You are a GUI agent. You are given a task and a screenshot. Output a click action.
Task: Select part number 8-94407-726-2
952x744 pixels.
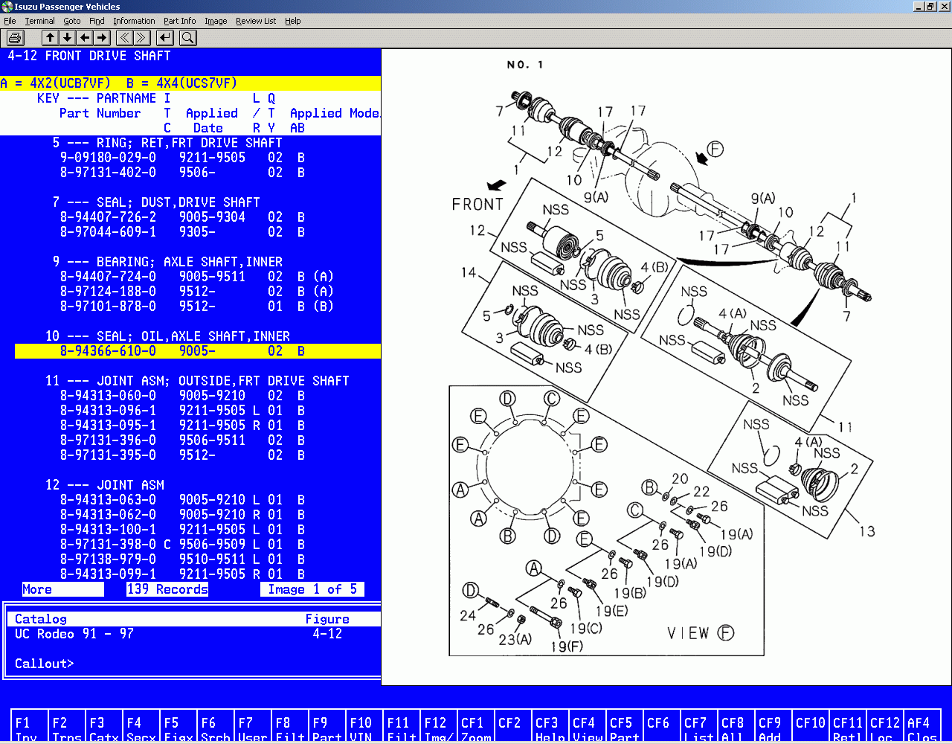click(108, 217)
